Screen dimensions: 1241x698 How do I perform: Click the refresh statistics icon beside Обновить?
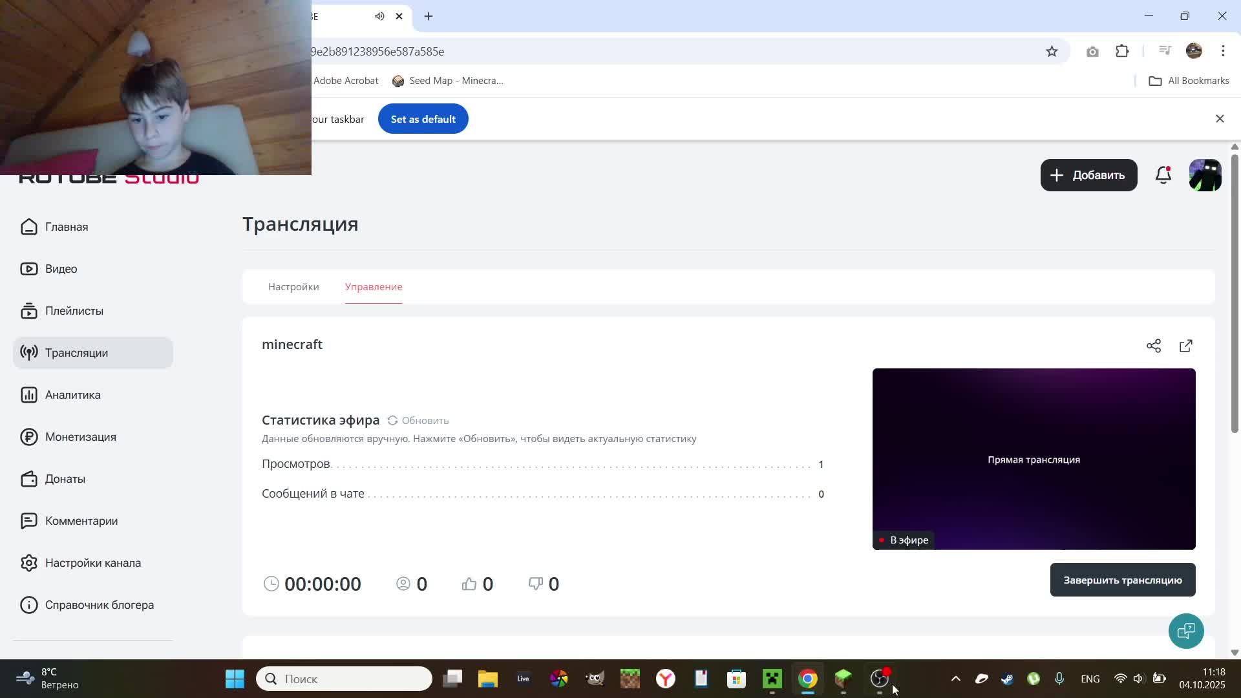tap(392, 420)
